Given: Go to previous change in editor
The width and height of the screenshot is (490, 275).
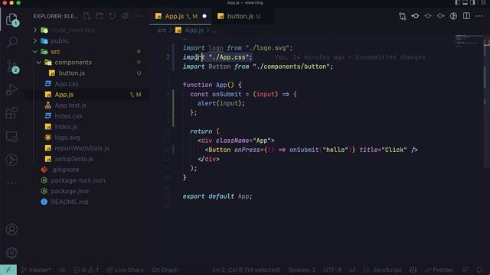Looking at the screenshot, I should [415, 16].
